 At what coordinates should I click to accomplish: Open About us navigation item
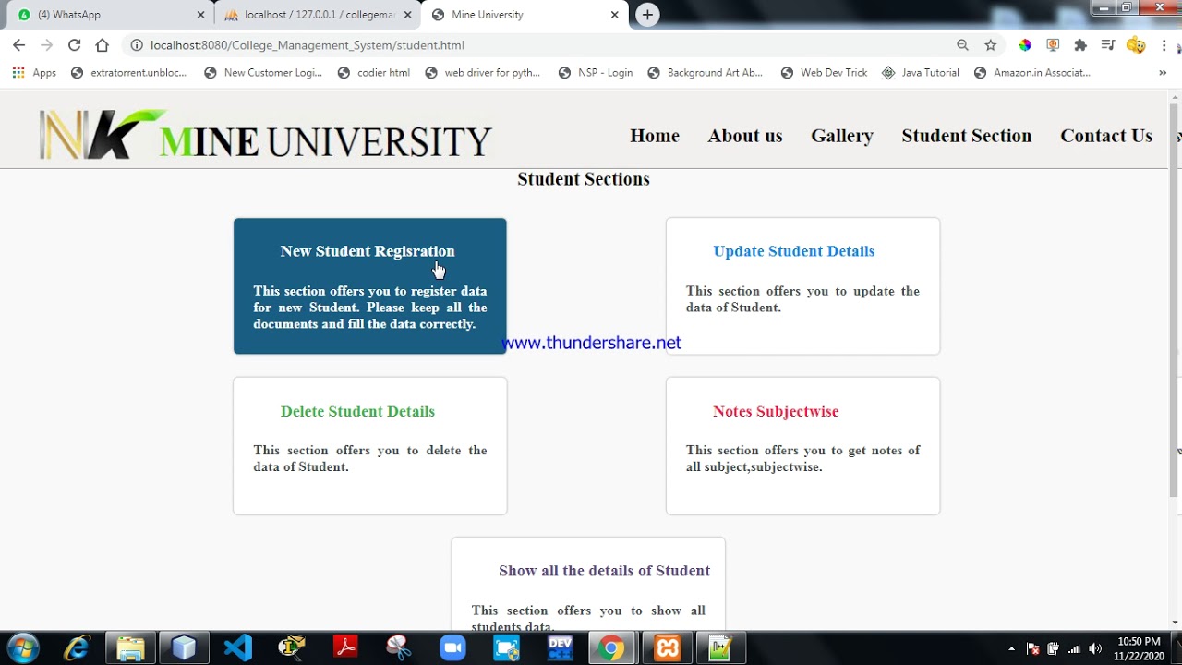click(x=745, y=136)
